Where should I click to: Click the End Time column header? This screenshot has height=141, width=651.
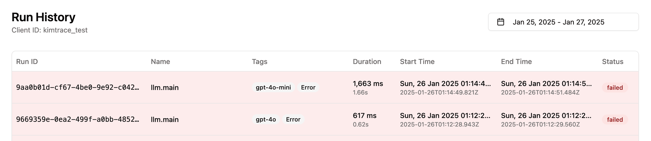click(516, 61)
